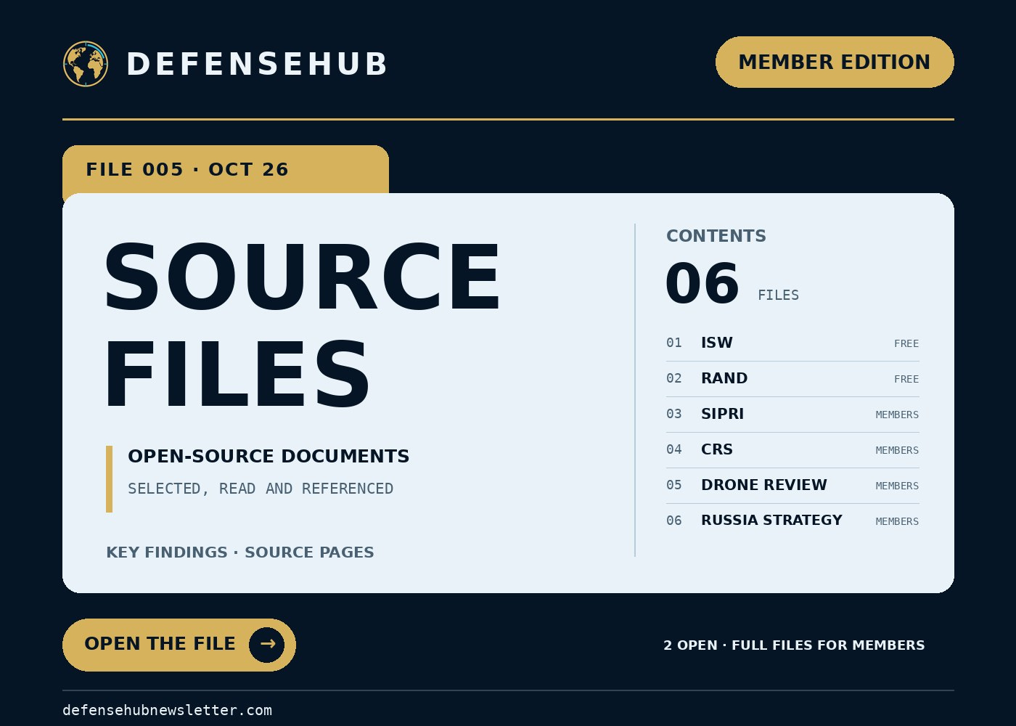Click the DEFENSEHUB wordmark
The height and width of the screenshot is (726, 1016).
click(257, 64)
